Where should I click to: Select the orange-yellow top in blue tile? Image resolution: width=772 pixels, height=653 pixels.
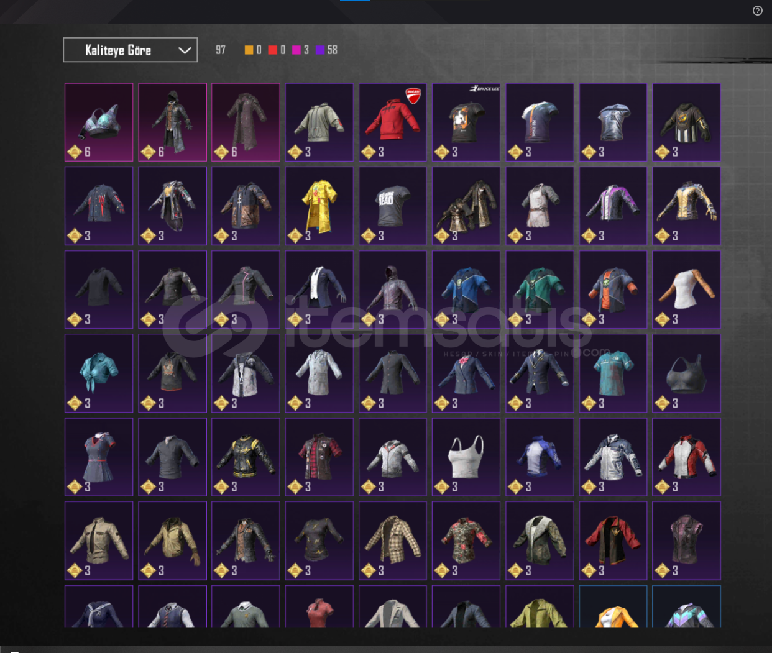pyautogui.click(x=613, y=606)
